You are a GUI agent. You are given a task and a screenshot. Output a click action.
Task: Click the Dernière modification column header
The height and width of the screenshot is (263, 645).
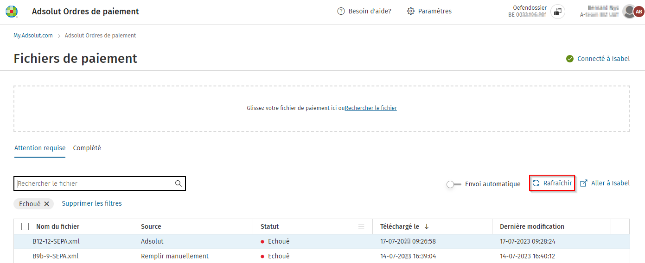click(x=532, y=226)
